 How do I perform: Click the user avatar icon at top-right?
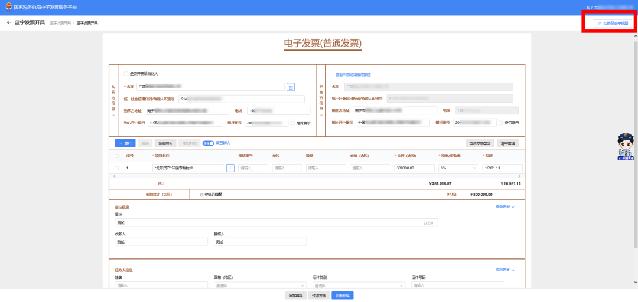click(x=588, y=8)
